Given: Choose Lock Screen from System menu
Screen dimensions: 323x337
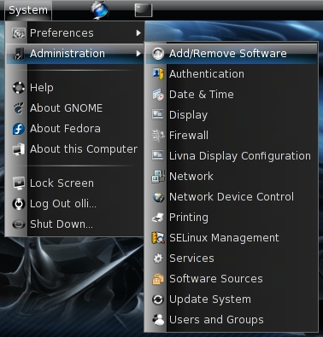Looking at the screenshot, I should click(x=75, y=183).
